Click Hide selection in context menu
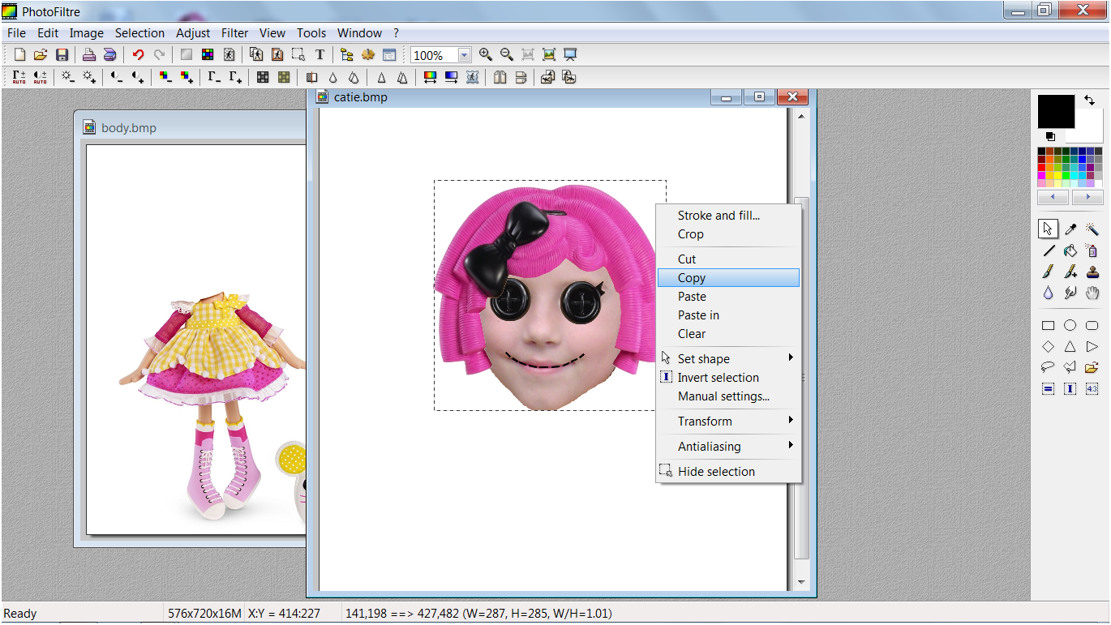1111x625 pixels. (x=728, y=472)
